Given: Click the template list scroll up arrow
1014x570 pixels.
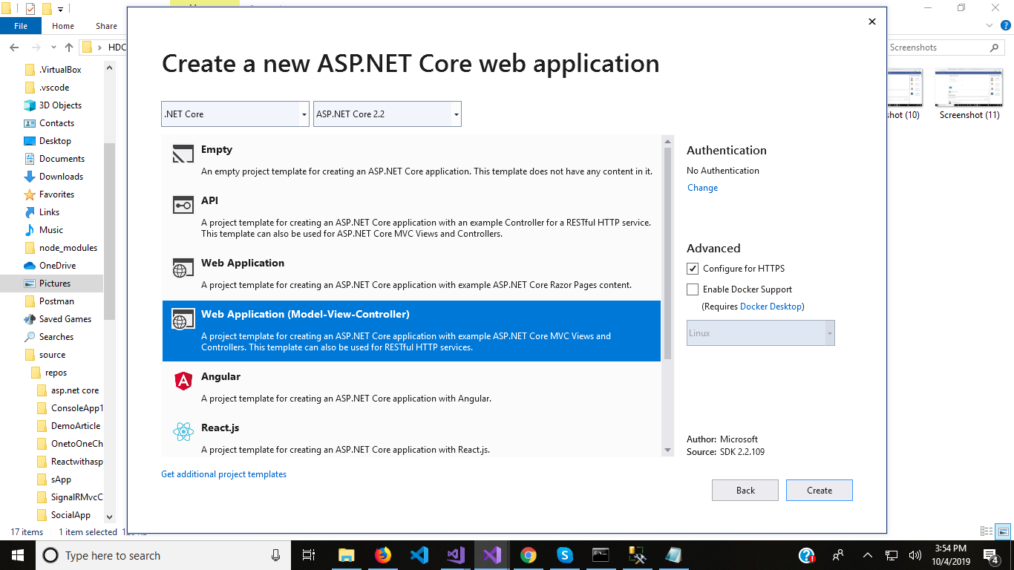Looking at the screenshot, I should (668, 141).
